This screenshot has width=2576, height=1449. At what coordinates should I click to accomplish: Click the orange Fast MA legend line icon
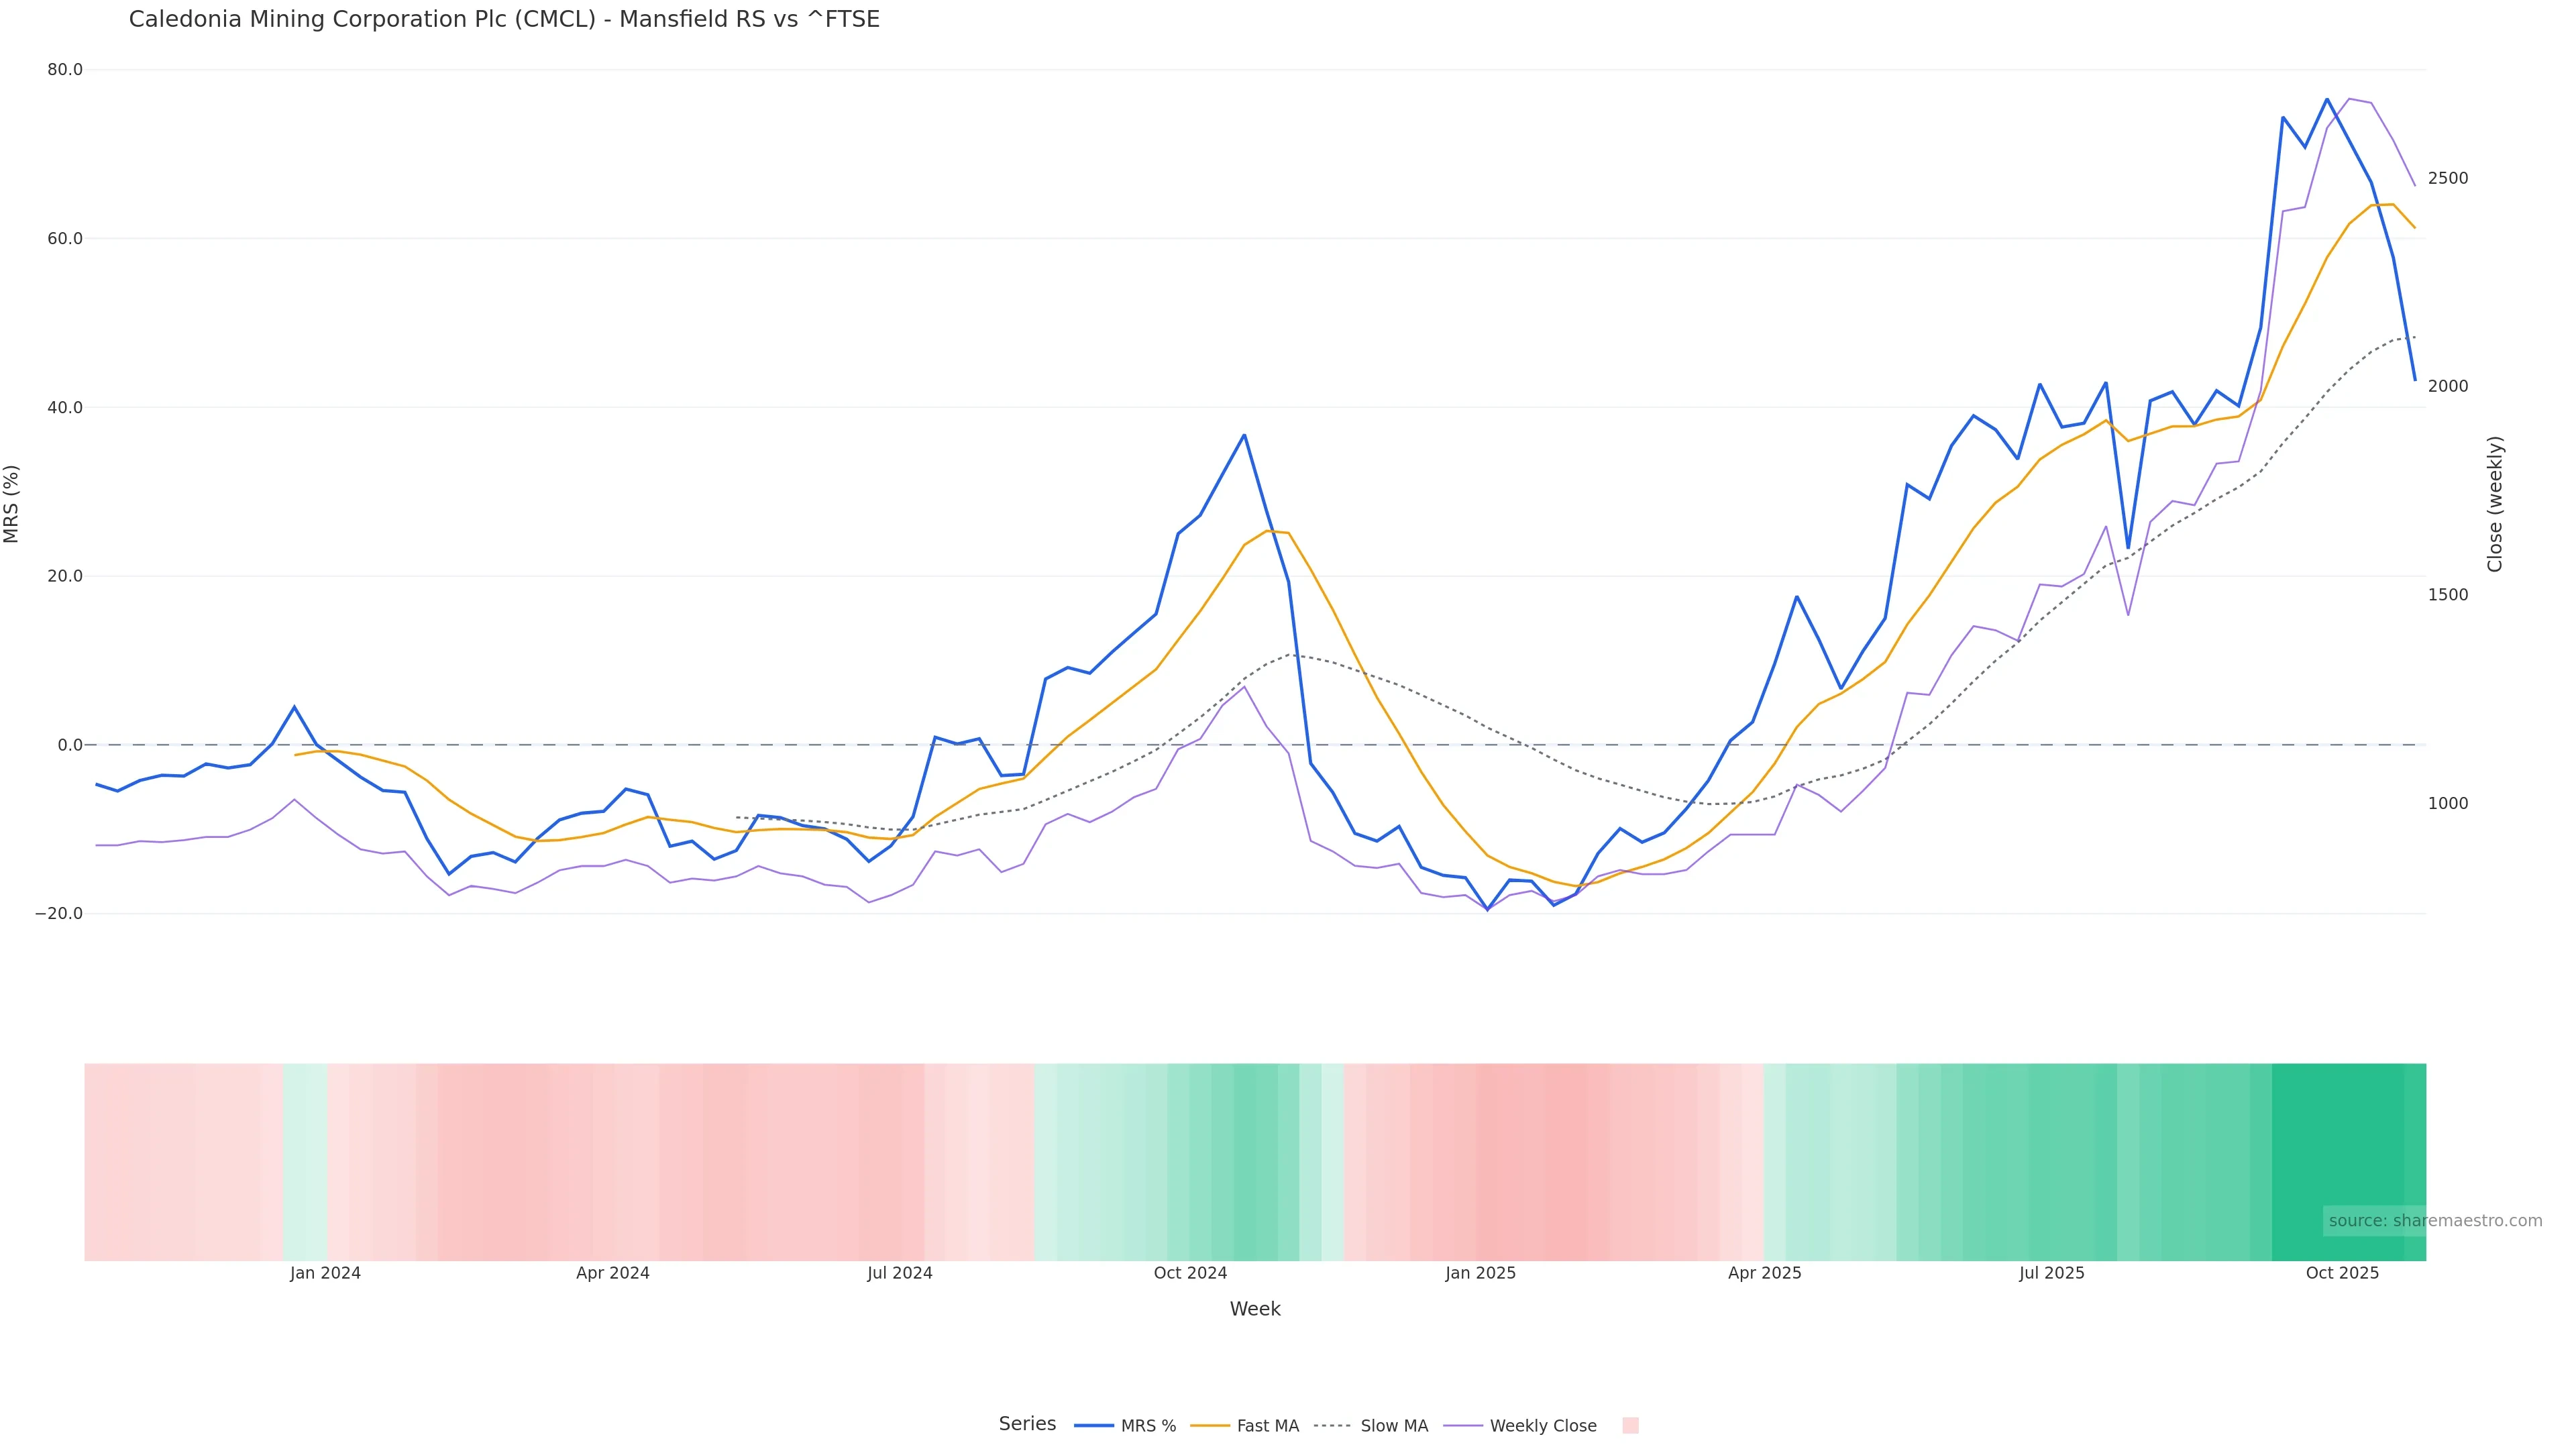pyautogui.click(x=1210, y=1426)
